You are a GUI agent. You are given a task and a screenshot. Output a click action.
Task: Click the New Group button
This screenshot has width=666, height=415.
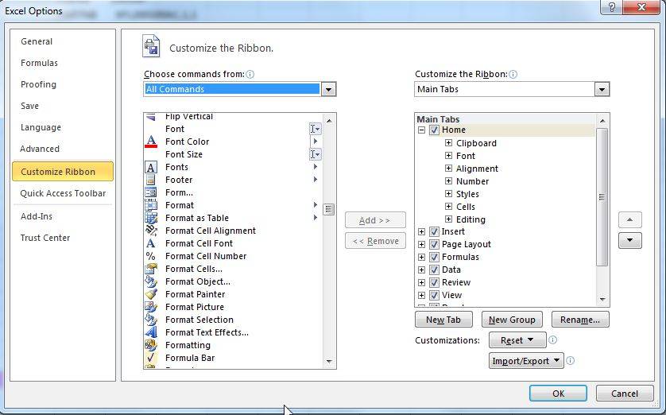(x=512, y=320)
